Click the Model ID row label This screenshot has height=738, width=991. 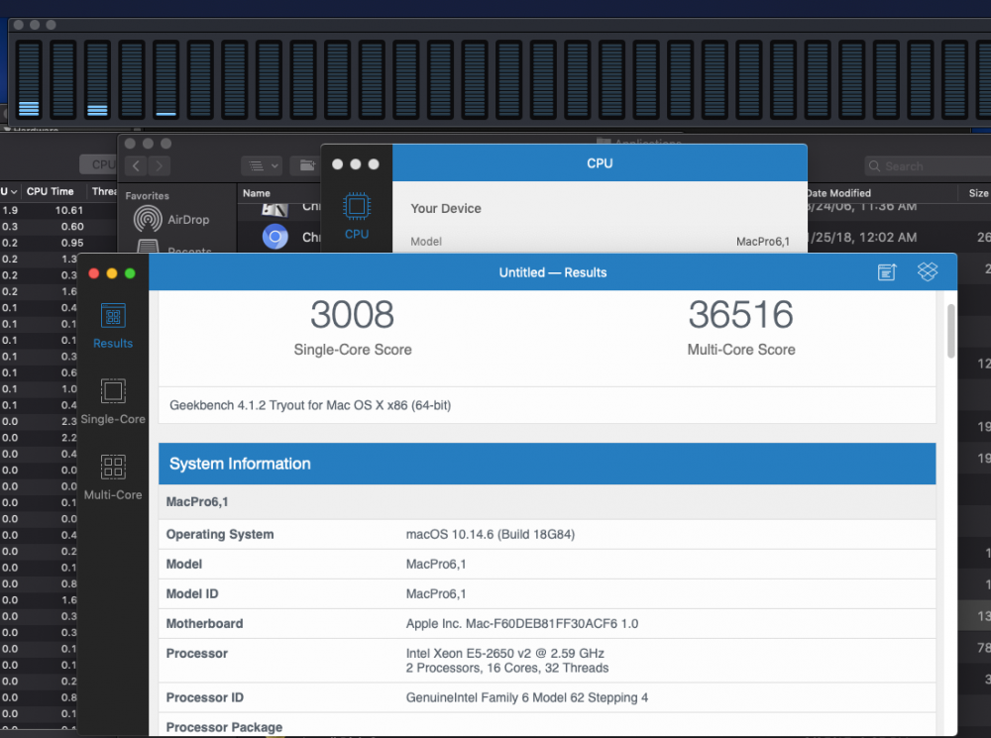[x=192, y=594]
